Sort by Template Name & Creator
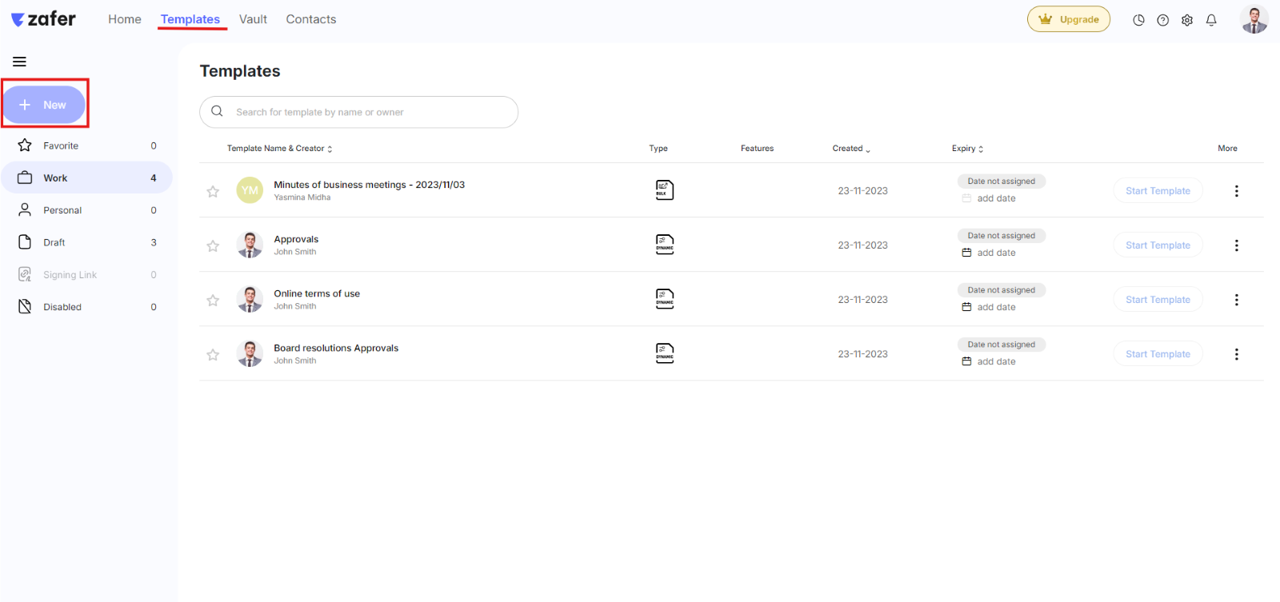 coord(279,149)
